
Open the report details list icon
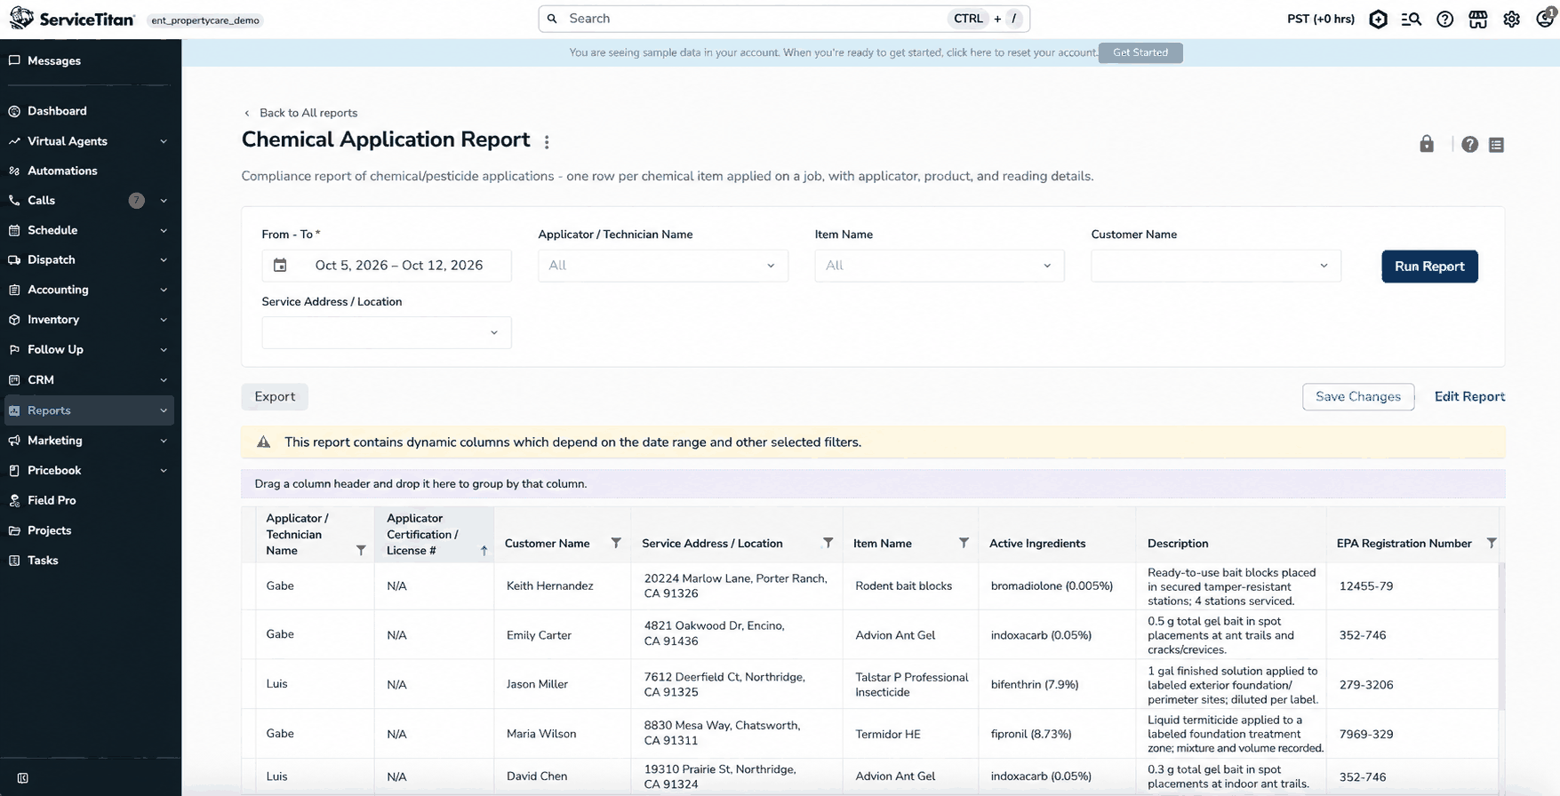(x=1496, y=144)
